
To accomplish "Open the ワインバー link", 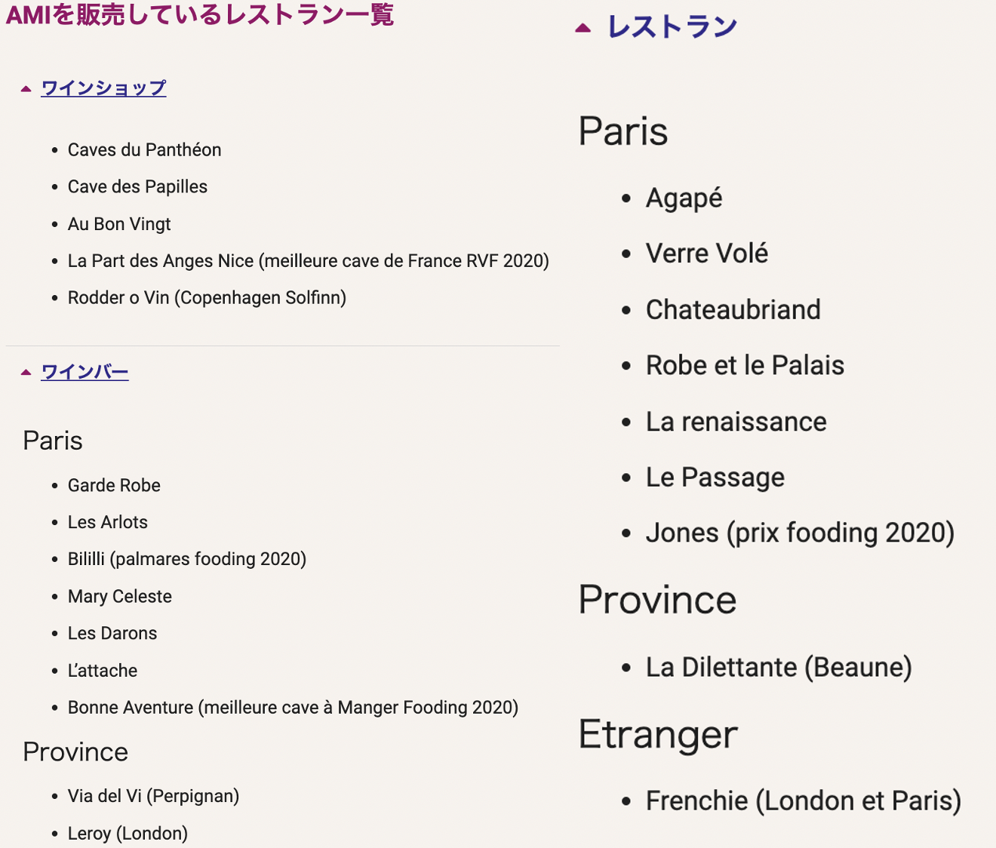I will pyautogui.click(x=85, y=372).
